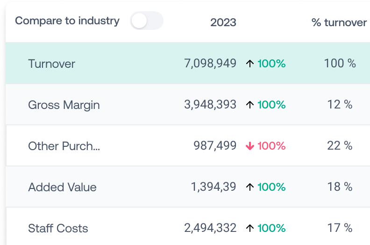Click the Gross Margin value 3,948,393

(210, 105)
